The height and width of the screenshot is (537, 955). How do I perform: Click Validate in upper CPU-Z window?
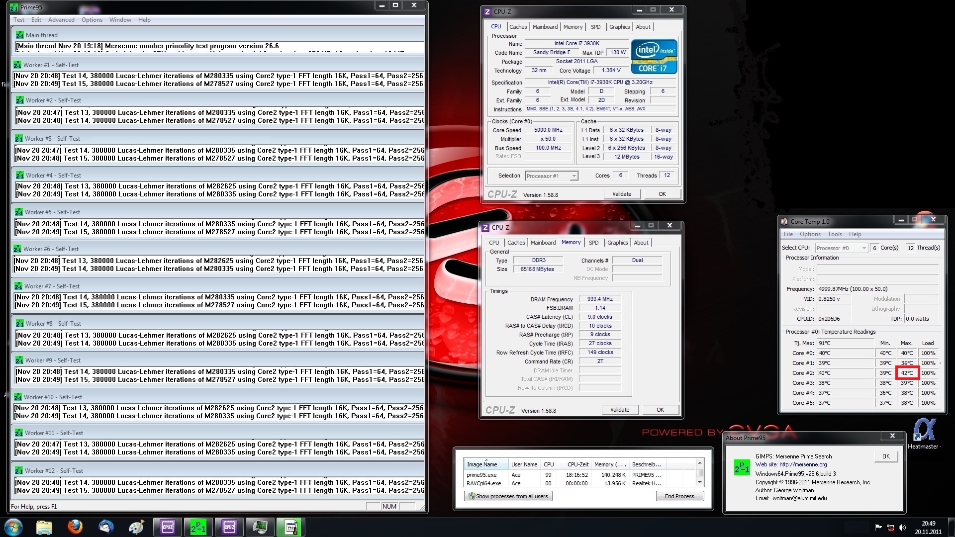tap(622, 194)
